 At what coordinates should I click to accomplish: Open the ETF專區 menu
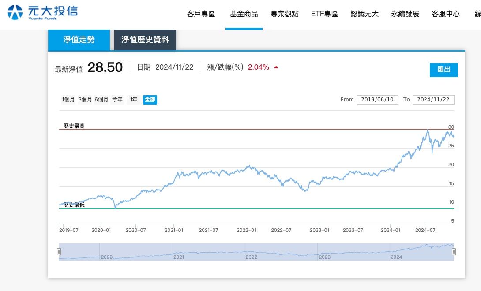tap(324, 14)
